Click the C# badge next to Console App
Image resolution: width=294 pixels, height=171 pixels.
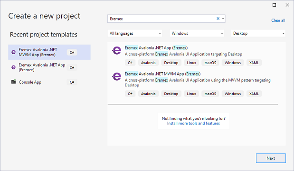click(72, 82)
